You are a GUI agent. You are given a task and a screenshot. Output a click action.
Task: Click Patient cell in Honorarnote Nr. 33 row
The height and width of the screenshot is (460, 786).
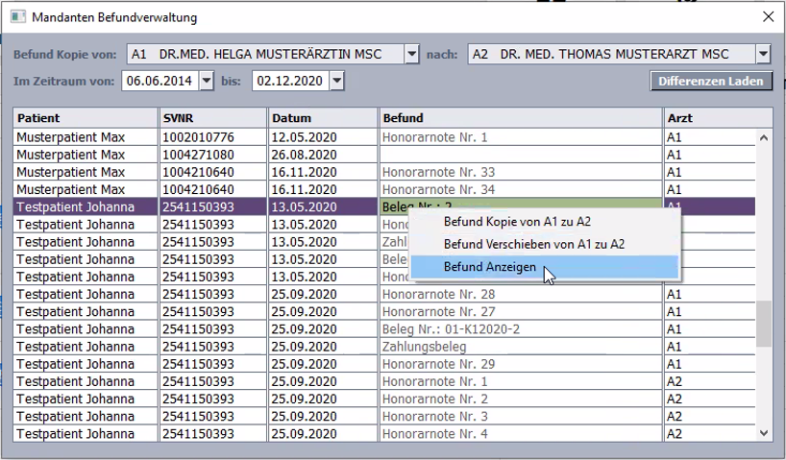click(x=86, y=172)
